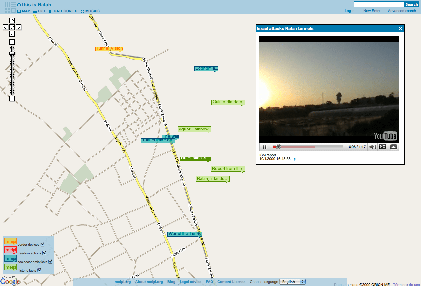Click green meipi historic facts legend icon
Screen dimensions: 421x286
tap(11, 267)
